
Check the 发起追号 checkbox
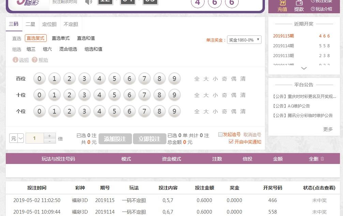pyautogui.click(x=220, y=135)
